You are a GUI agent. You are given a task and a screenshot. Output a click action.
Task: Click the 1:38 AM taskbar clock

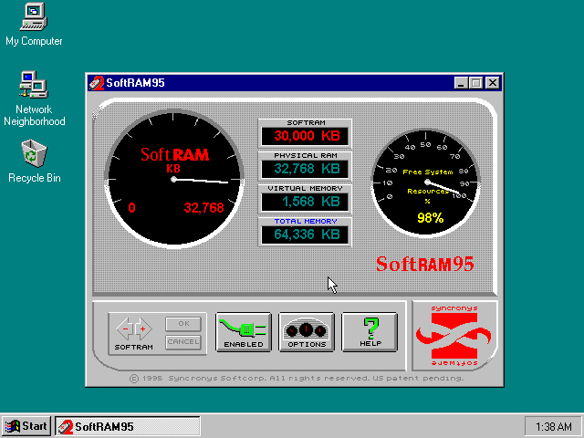click(553, 426)
